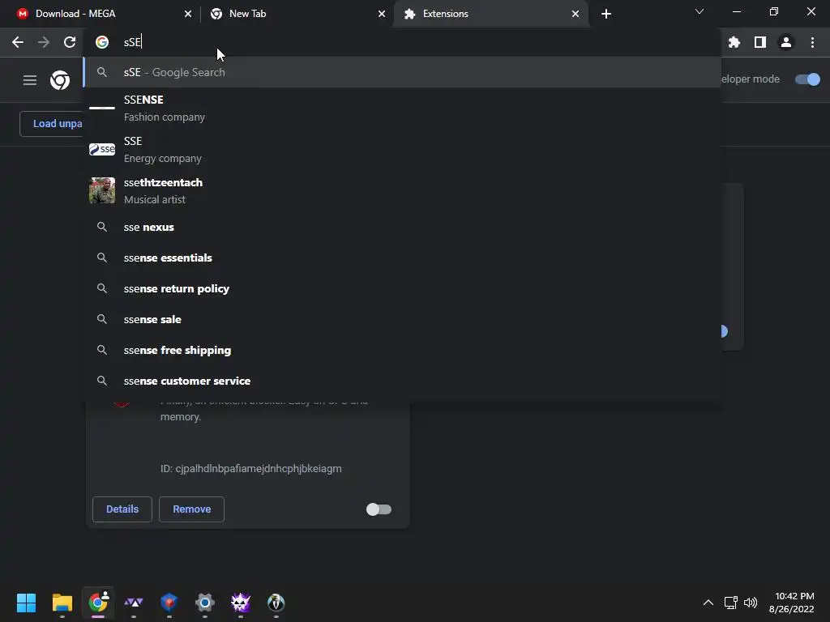Open the profile avatar menu
This screenshot has width=830, height=622.
(x=786, y=42)
